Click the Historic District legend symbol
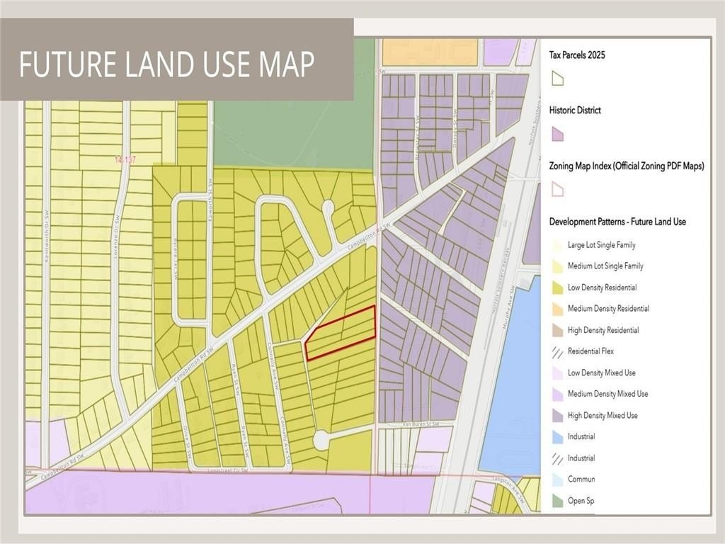The width and height of the screenshot is (725, 544). click(557, 134)
